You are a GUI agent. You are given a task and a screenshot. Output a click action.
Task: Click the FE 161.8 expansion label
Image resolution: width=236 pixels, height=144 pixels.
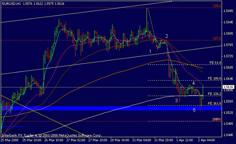pyautogui.click(x=214, y=103)
